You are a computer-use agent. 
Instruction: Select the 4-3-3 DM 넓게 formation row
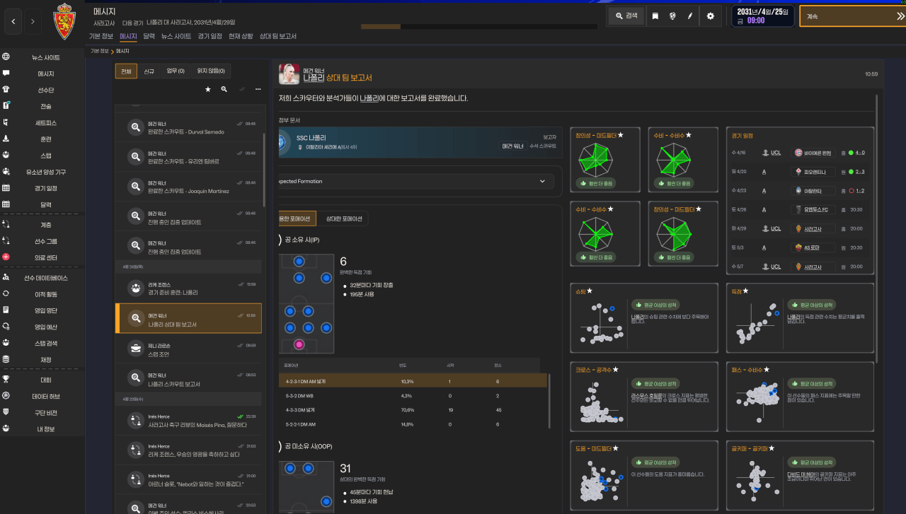pyautogui.click(x=413, y=409)
